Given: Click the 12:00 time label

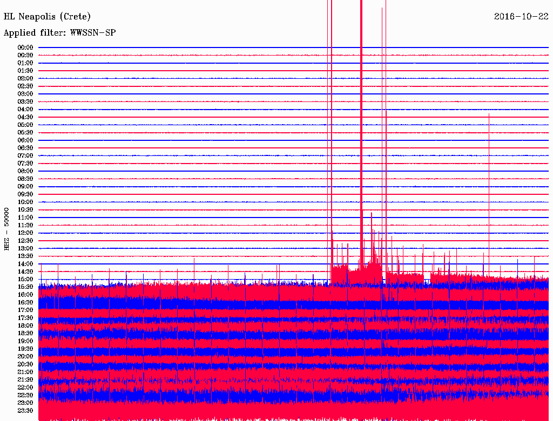Looking at the screenshot, I should [25, 233].
